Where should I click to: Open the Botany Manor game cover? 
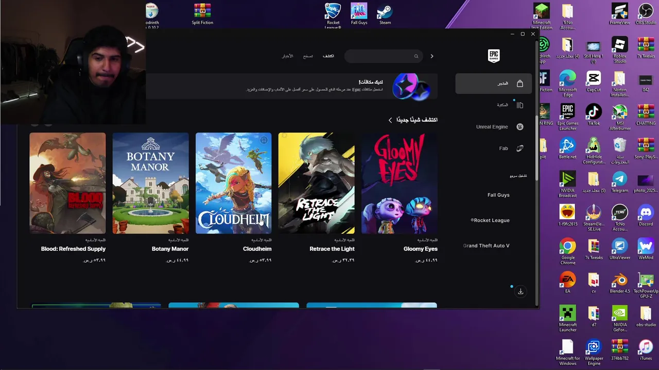(x=151, y=183)
